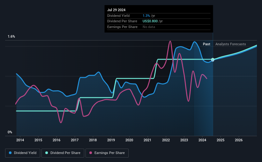
Task: Click the 0% y-axis label
Action: 10,132
